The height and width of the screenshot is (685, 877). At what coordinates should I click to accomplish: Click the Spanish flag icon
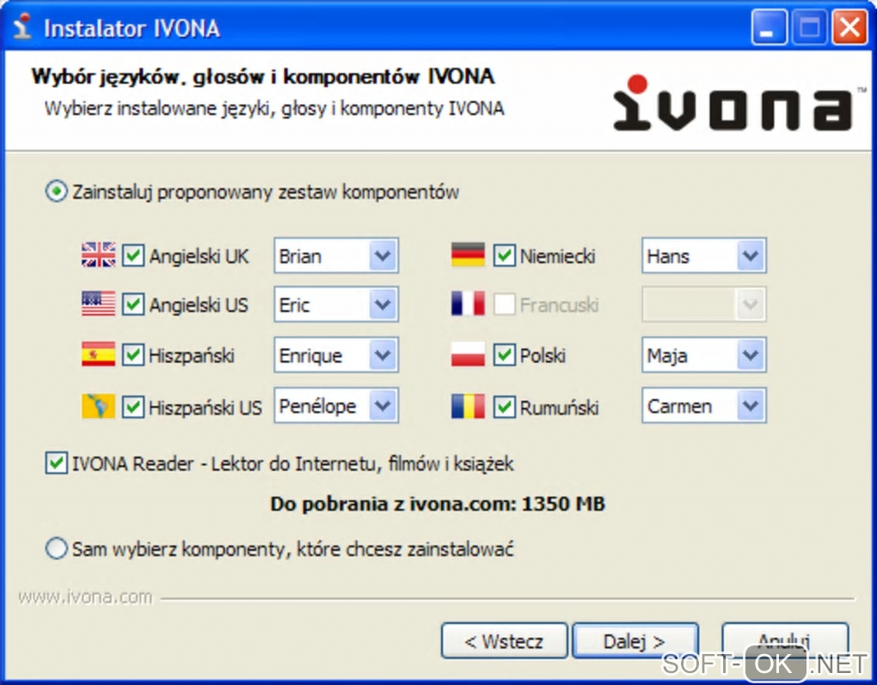(98, 354)
